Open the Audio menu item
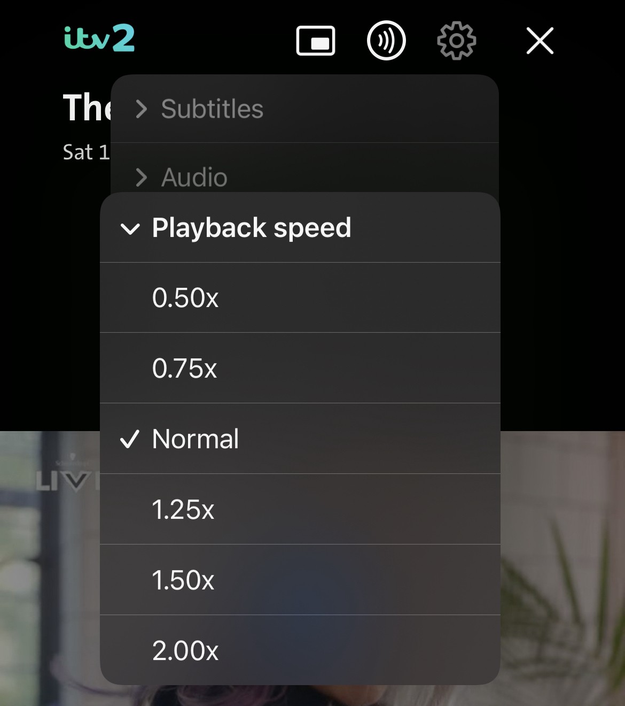The image size is (625, 706). (x=194, y=178)
